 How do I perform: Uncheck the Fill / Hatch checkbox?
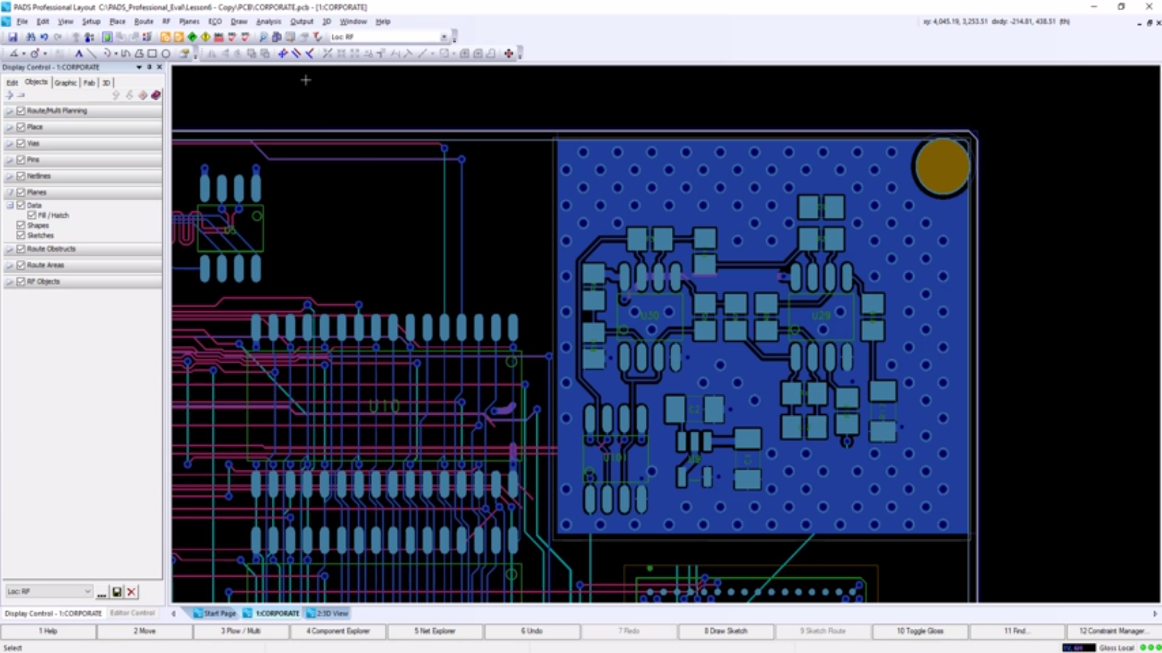click(32, 215)
